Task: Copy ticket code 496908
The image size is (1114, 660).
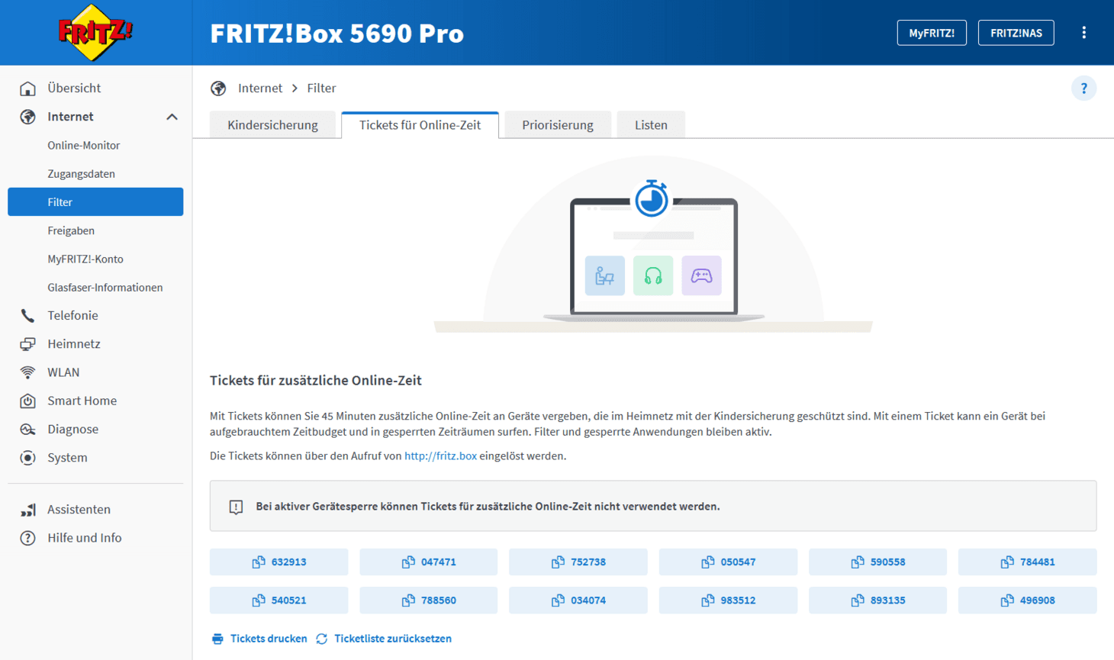Action: point(1028,600)
